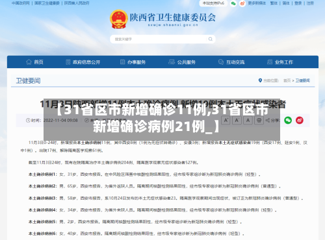Click the search magnifier icon
The height and width of the screenshot is (240, 325).
[x=211, y=39]
